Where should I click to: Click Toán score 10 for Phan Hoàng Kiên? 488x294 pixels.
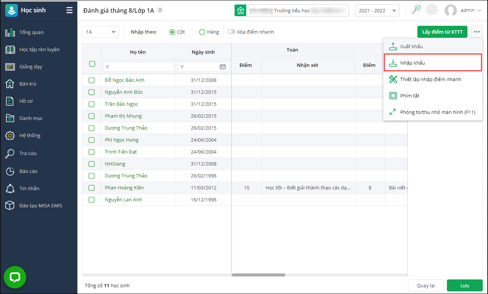(247, 188)
